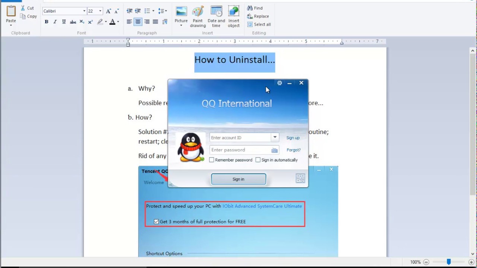Click Insert object
Viewport: 477px width, 268px height.
[x=234, y=16]
